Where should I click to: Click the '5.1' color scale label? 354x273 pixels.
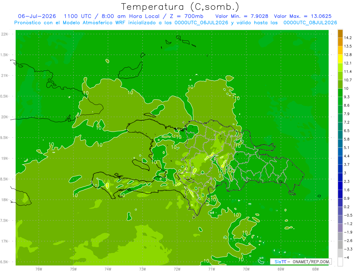click(x=347, y=148)
